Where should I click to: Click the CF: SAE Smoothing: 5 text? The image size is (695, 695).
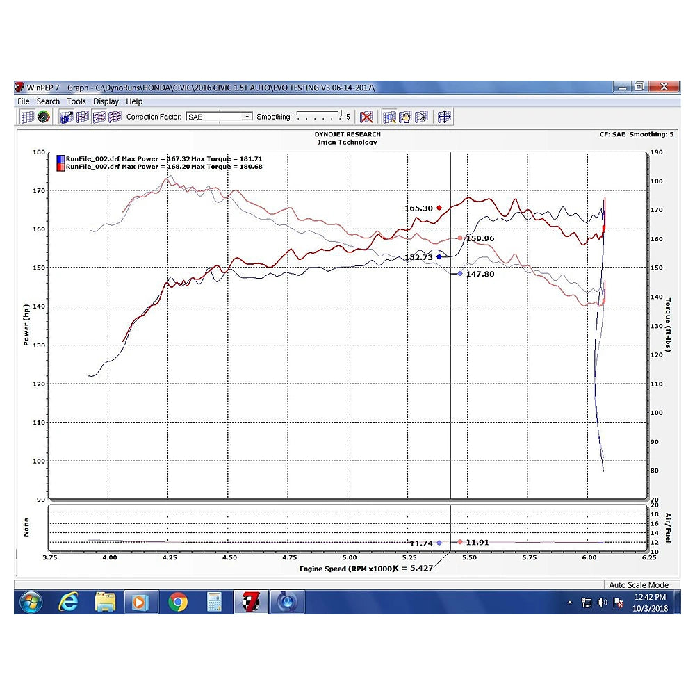[x=637, y=134]
